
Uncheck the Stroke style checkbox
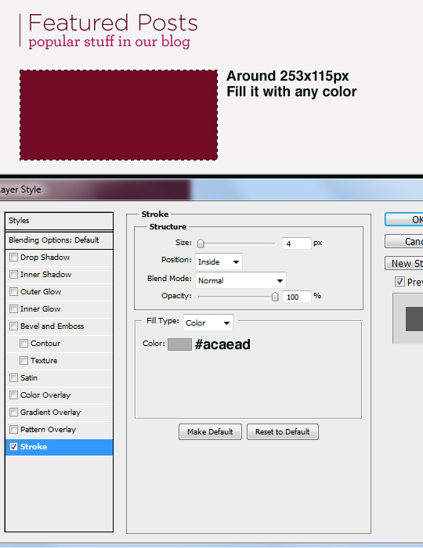click(13, 447)
